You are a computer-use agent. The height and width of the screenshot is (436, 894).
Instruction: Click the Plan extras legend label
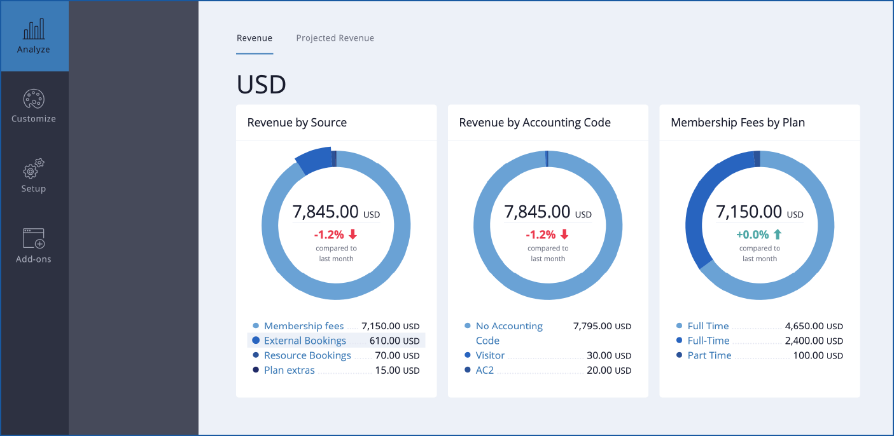290,370
